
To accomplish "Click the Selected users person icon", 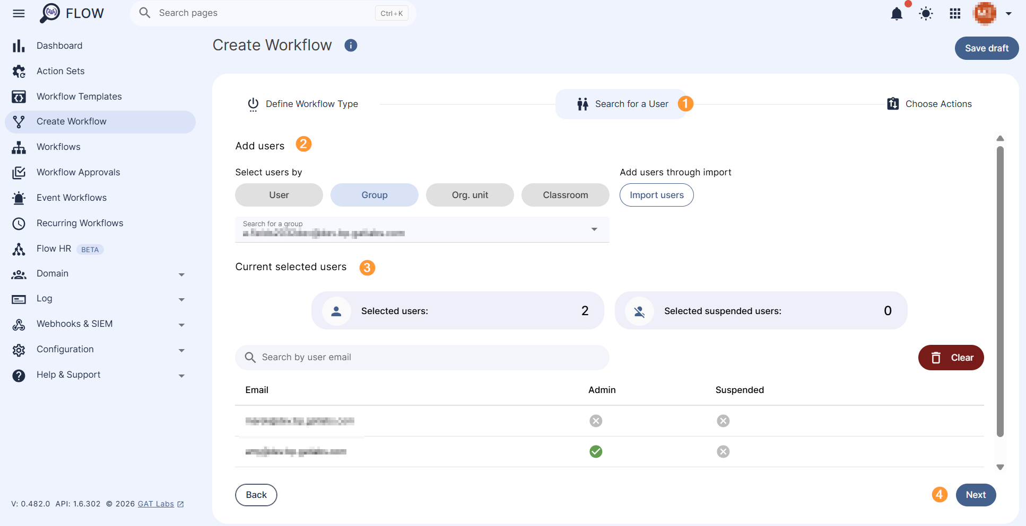I will pos(336,311).
